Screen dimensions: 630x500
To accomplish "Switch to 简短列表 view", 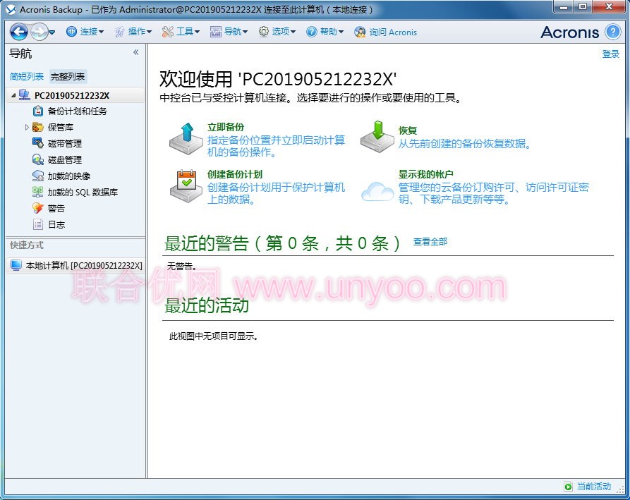I will click(27, 76).
